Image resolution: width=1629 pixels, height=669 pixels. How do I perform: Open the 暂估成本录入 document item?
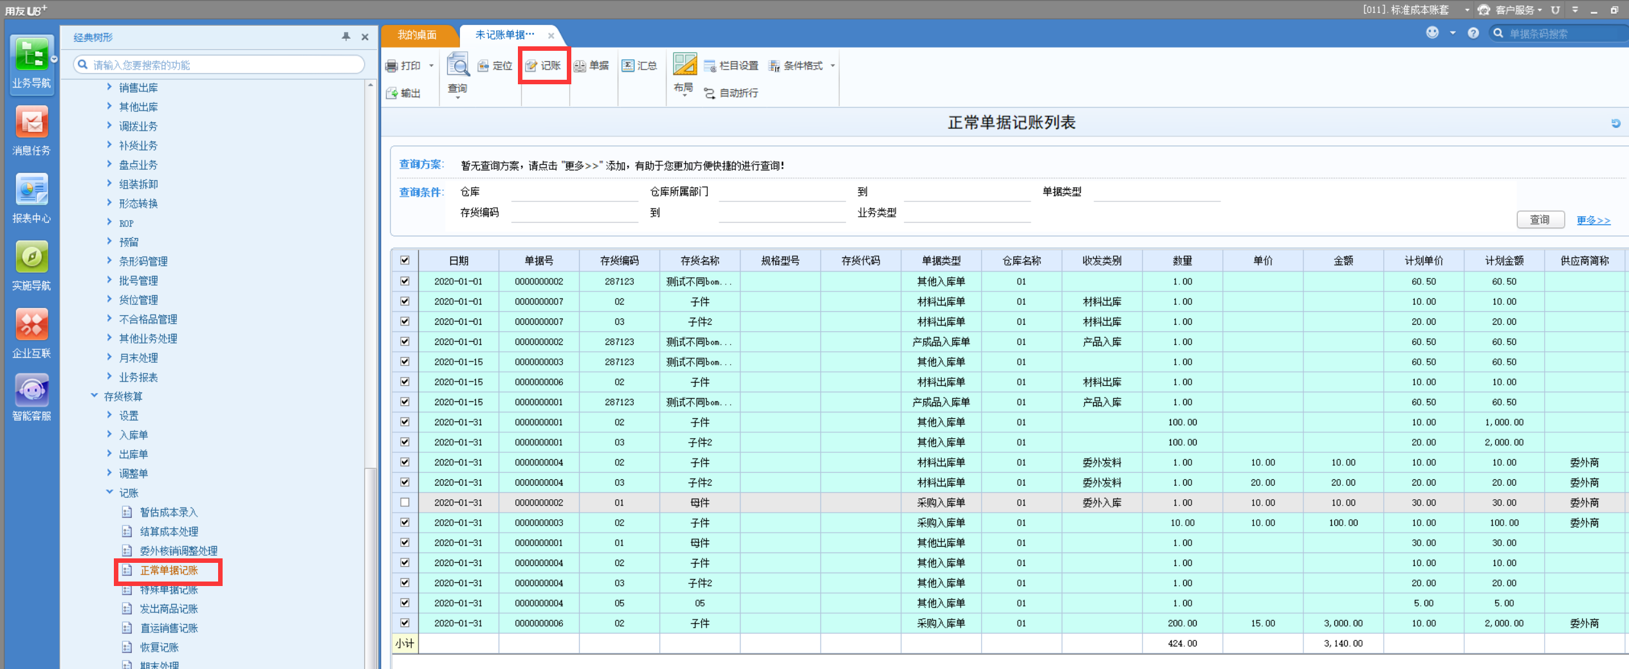pos(169,512)
